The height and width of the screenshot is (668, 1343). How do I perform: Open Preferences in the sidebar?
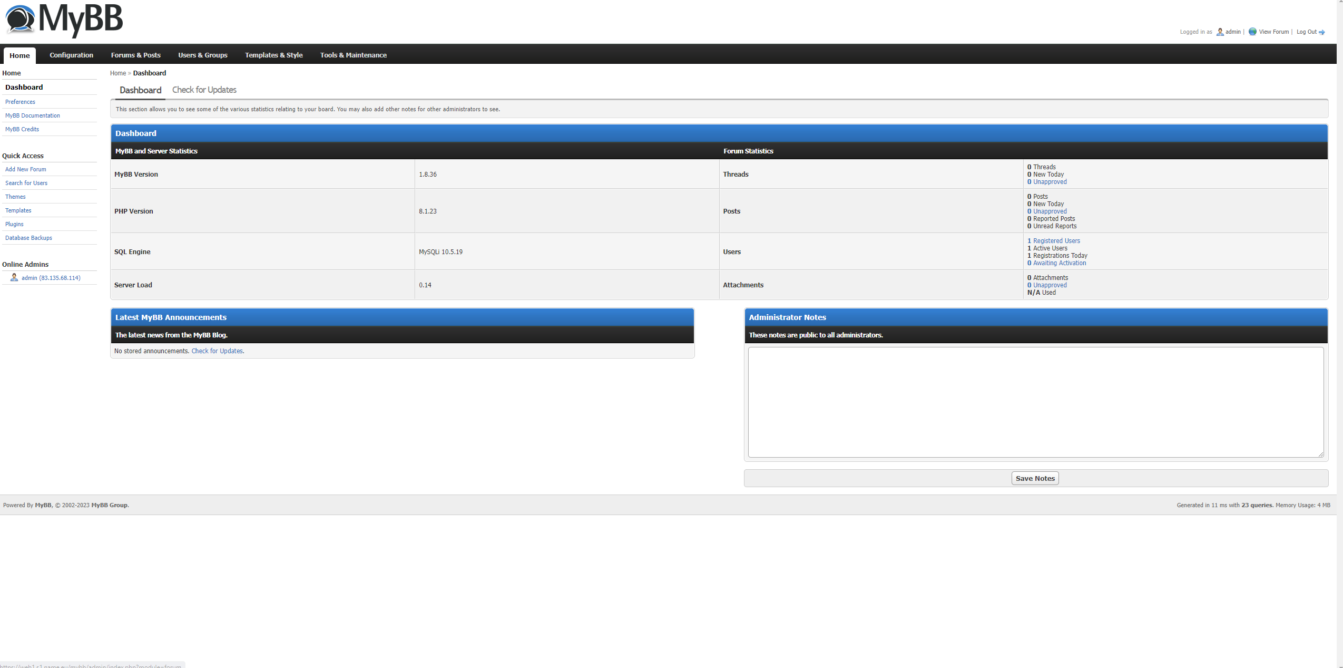point(20,102)
